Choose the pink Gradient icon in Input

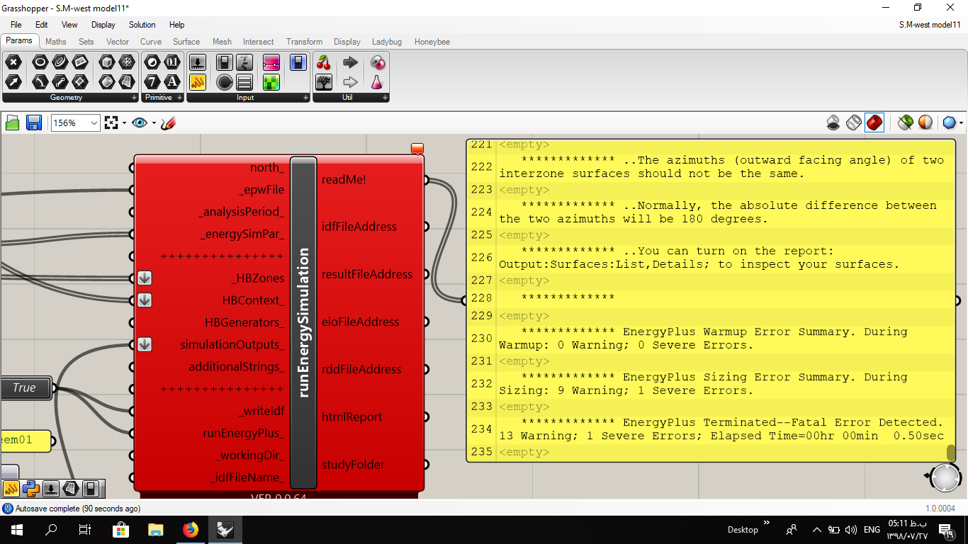(271, 62)
